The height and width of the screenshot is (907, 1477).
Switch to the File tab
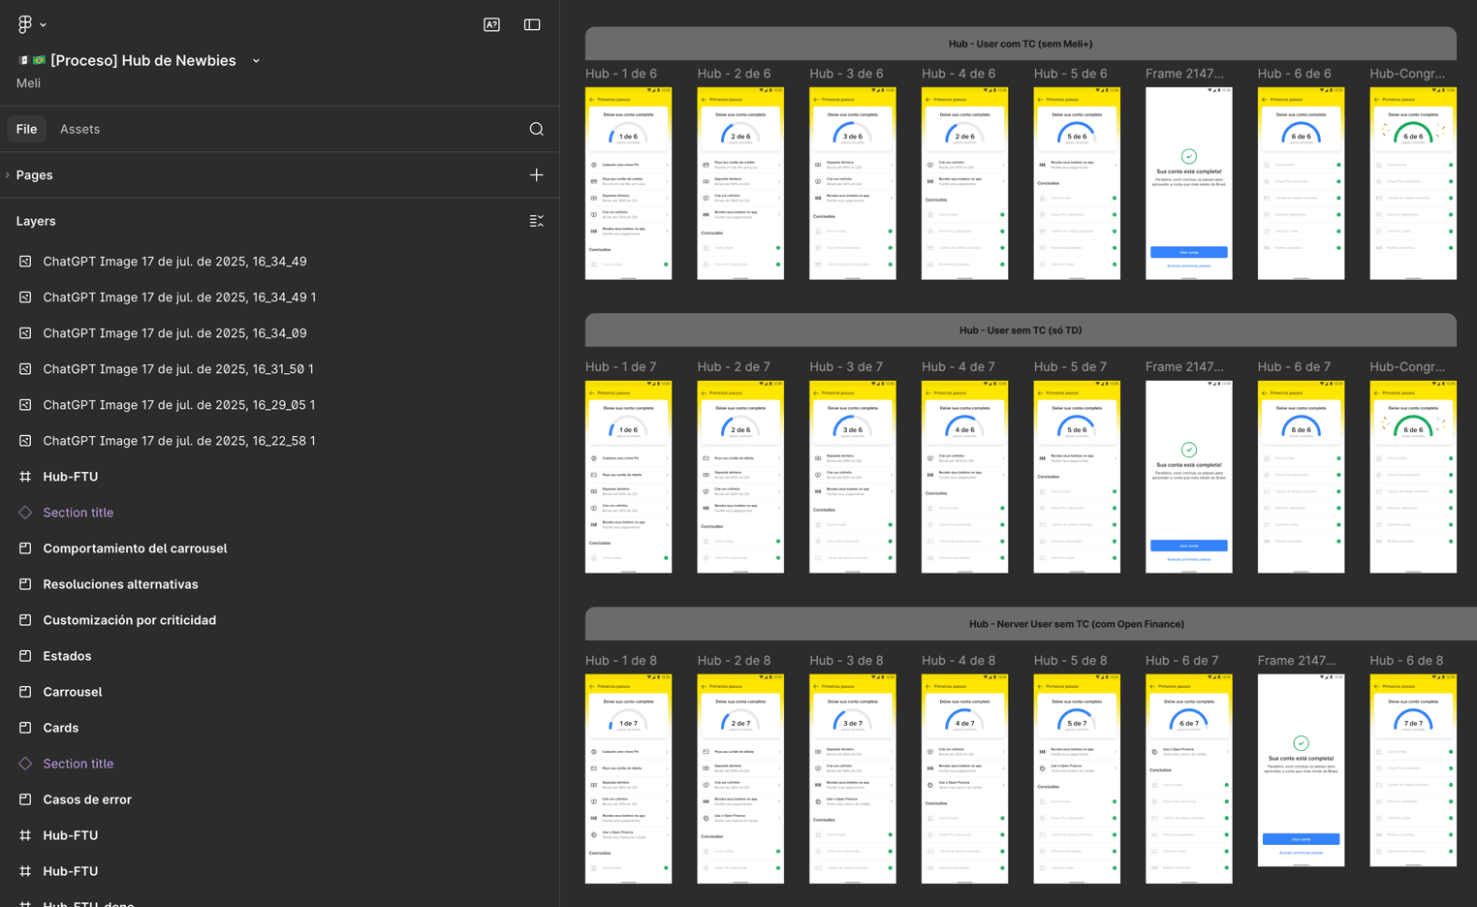coord(26,129)
